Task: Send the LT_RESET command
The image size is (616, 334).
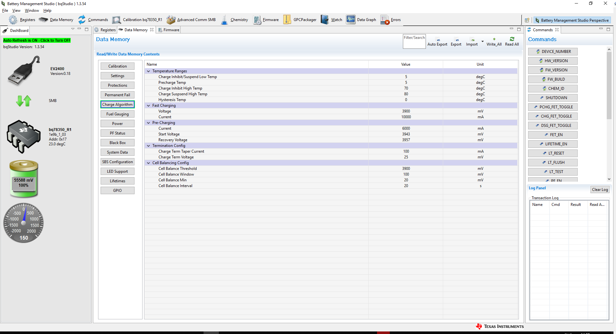Action: coord(553,153)
